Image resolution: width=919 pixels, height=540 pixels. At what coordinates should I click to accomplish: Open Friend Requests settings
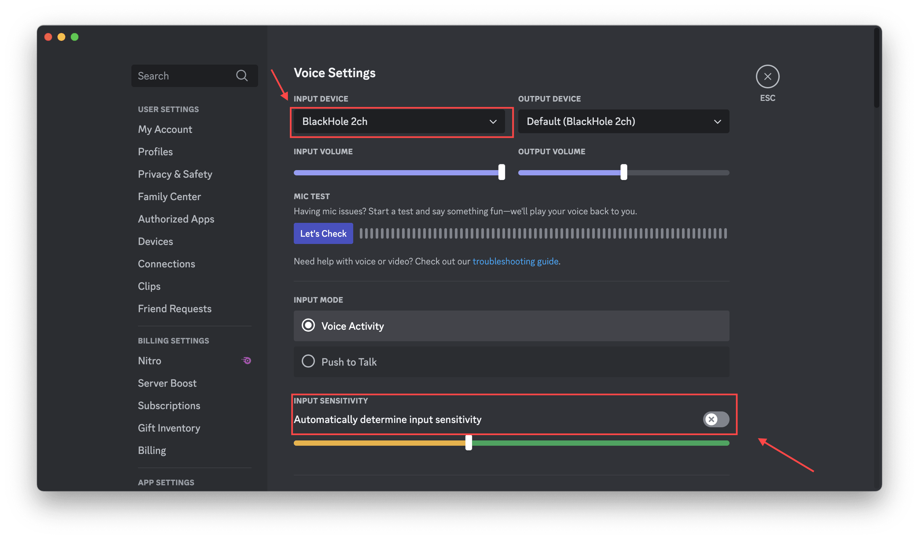[175, 309]
